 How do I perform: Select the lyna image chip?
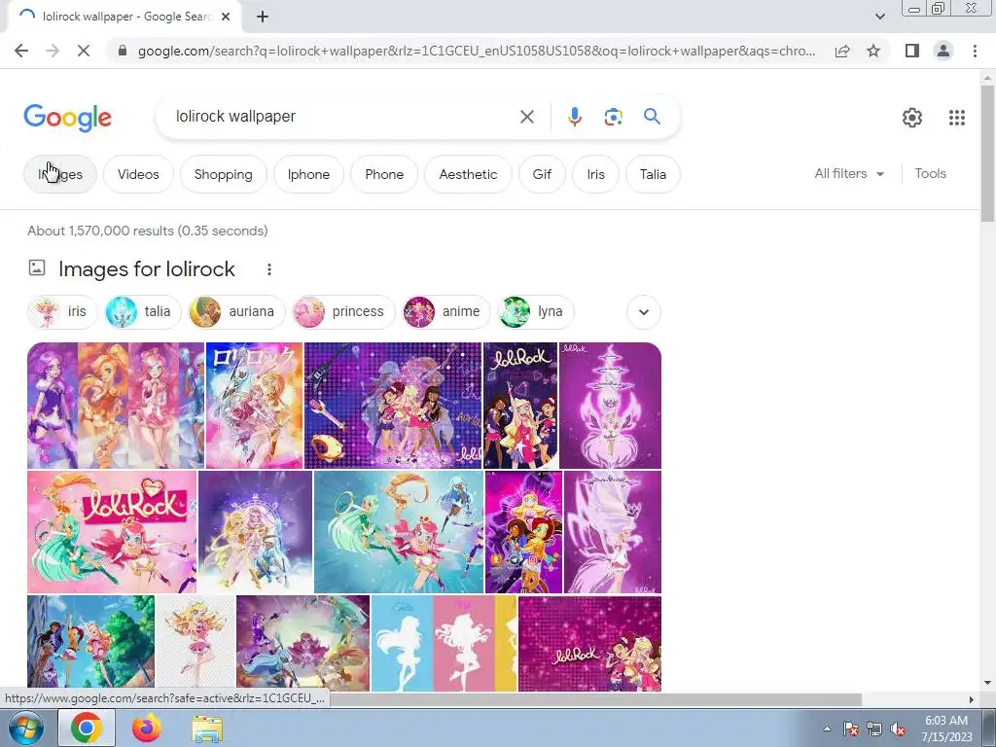click(x=536, y=312)
